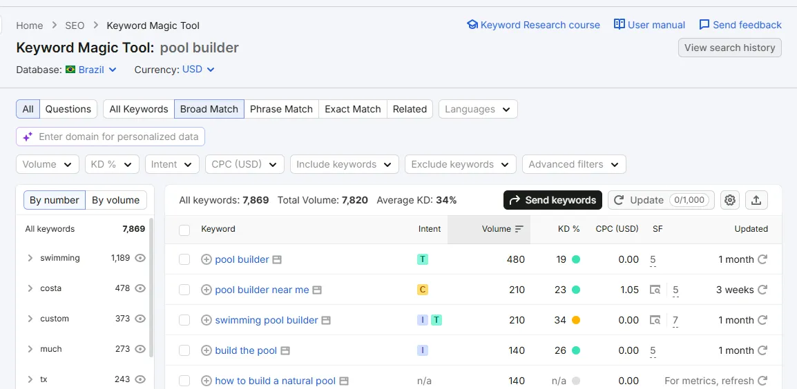Toggle eye icon for 'custom' group
The image size is (797, 389).
(x=140, y=319)
